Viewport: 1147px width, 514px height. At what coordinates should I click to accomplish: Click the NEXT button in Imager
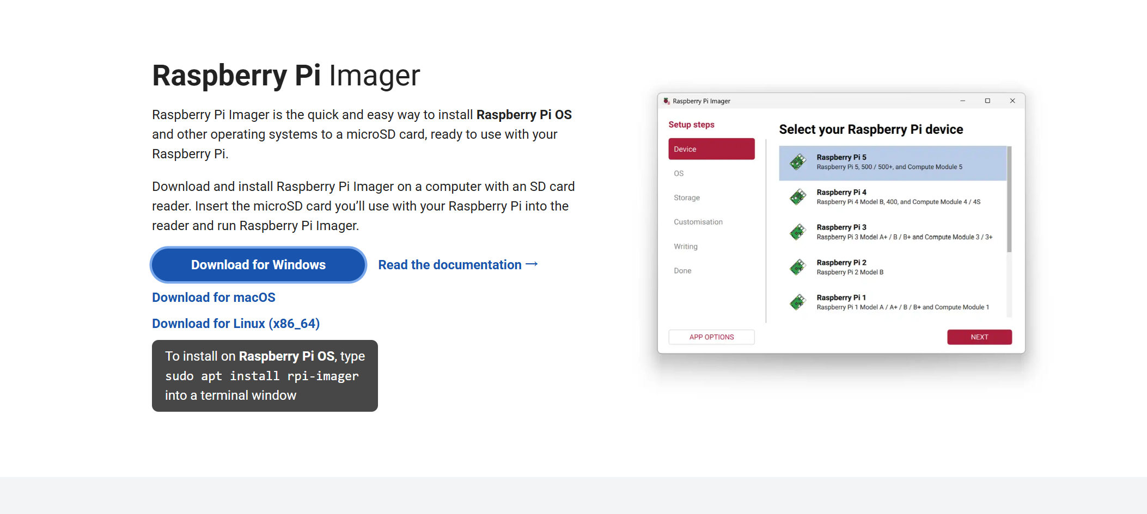[979, 337]
